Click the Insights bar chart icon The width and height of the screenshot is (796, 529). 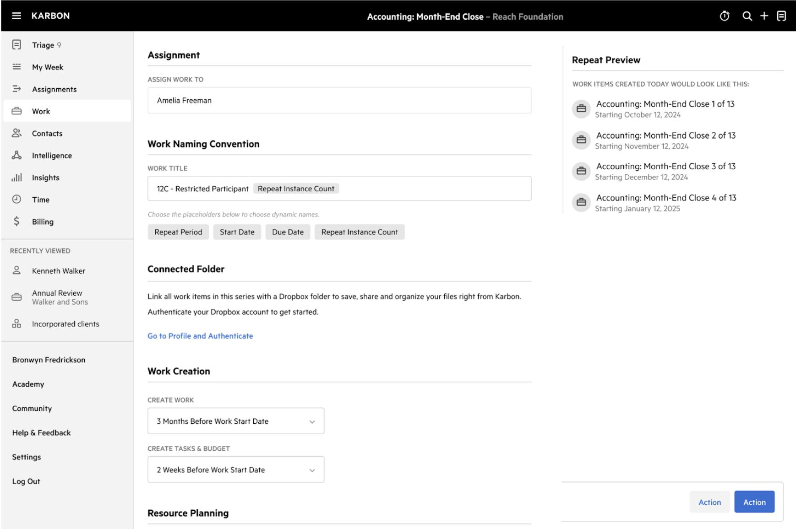tap(16, 178)
